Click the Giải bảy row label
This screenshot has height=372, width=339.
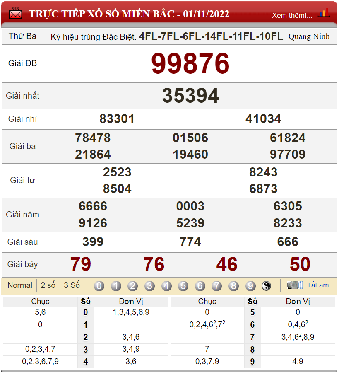(x=22, y=264)
